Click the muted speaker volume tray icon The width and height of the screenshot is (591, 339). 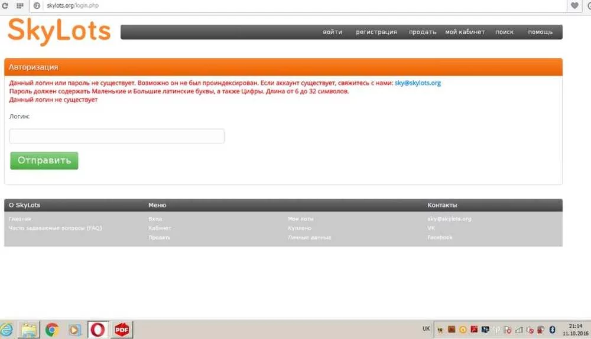(x=531, y=330)
